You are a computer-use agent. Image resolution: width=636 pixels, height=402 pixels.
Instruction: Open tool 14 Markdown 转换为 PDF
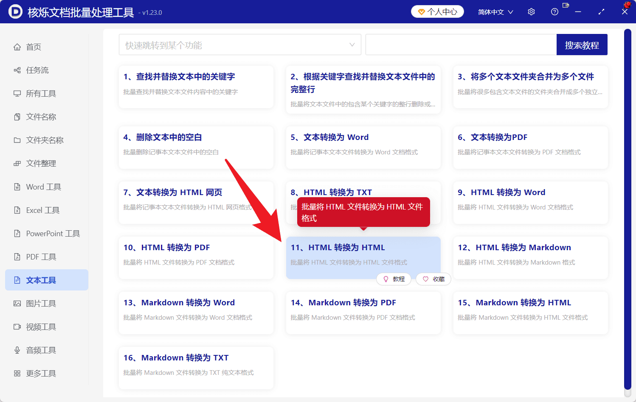click(x=363, y=313)
